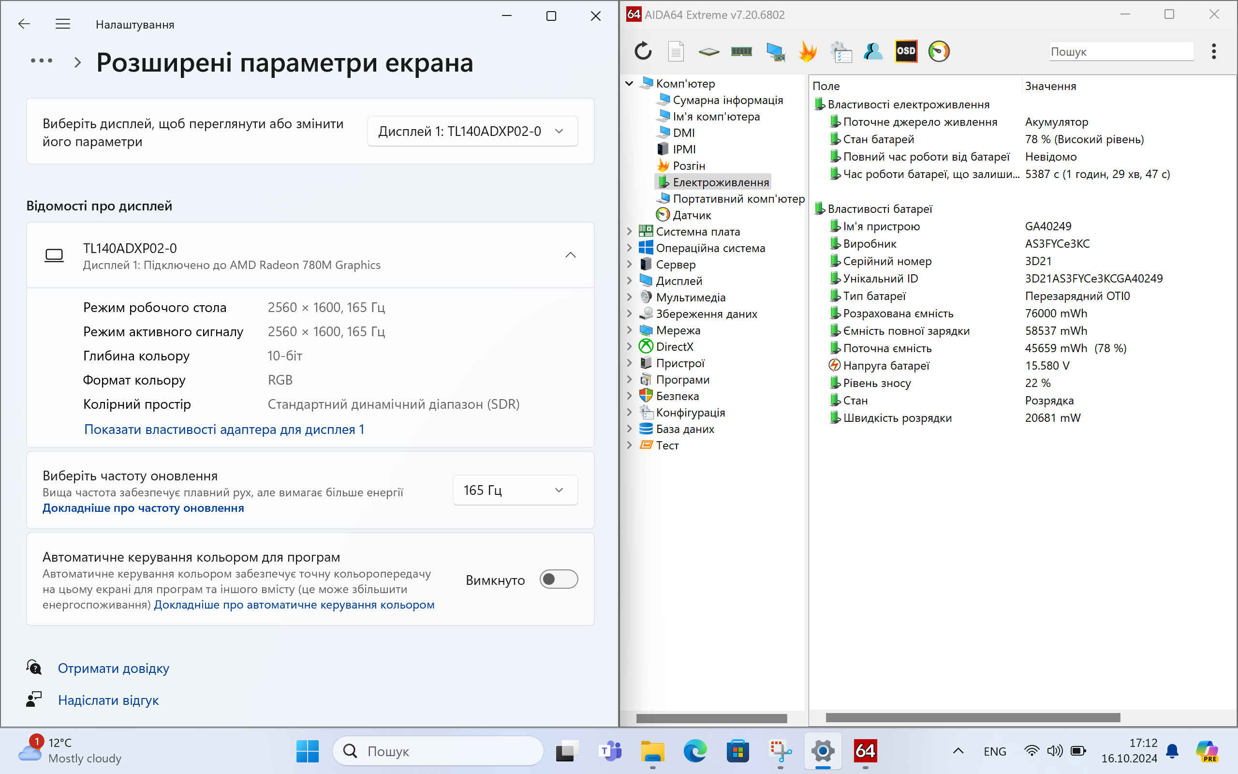The image size is (1238, 774).
Task: Open the Settings hamburger navigation menu
Action: coord(63,24)
